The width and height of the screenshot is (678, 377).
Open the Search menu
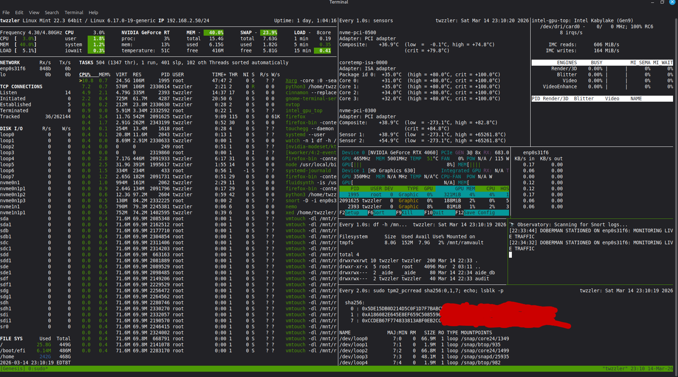(x=52, y=12)
